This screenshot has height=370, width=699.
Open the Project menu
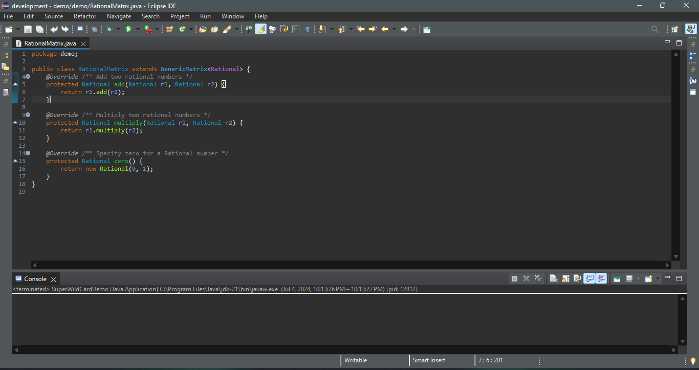tap(180, 16)
